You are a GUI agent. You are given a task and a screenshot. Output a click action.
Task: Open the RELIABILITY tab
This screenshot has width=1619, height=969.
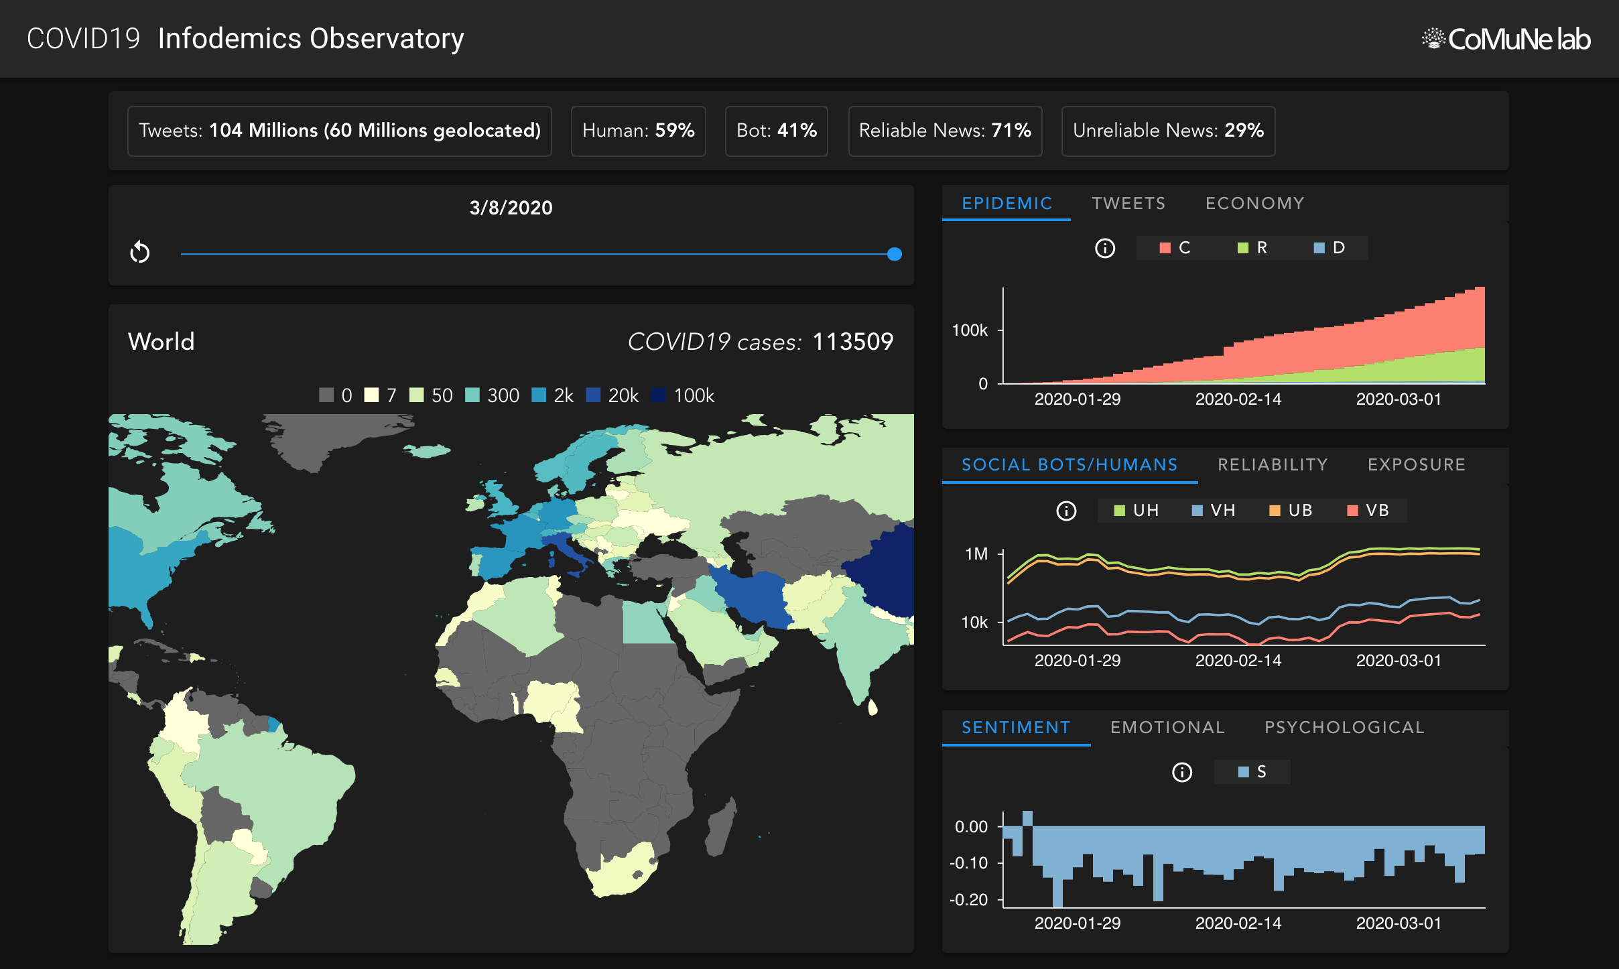[1272, 464]
